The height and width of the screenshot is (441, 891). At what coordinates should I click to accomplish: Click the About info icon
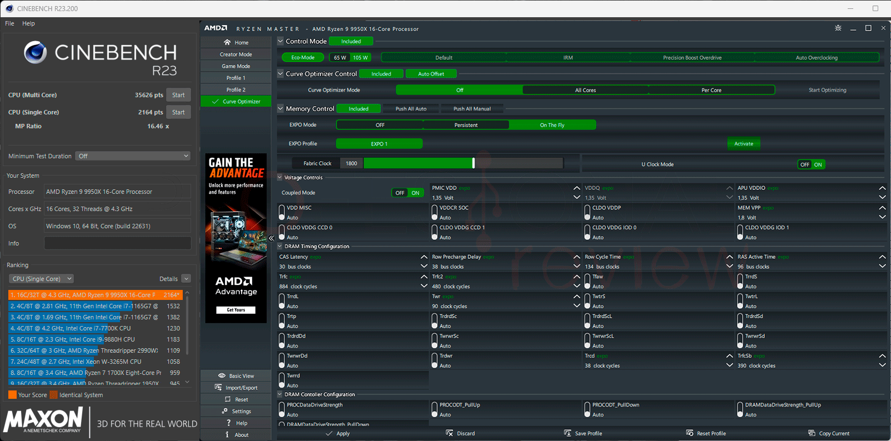(227, 434)
